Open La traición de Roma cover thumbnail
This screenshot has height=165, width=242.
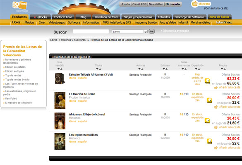[x=60, y=100]
